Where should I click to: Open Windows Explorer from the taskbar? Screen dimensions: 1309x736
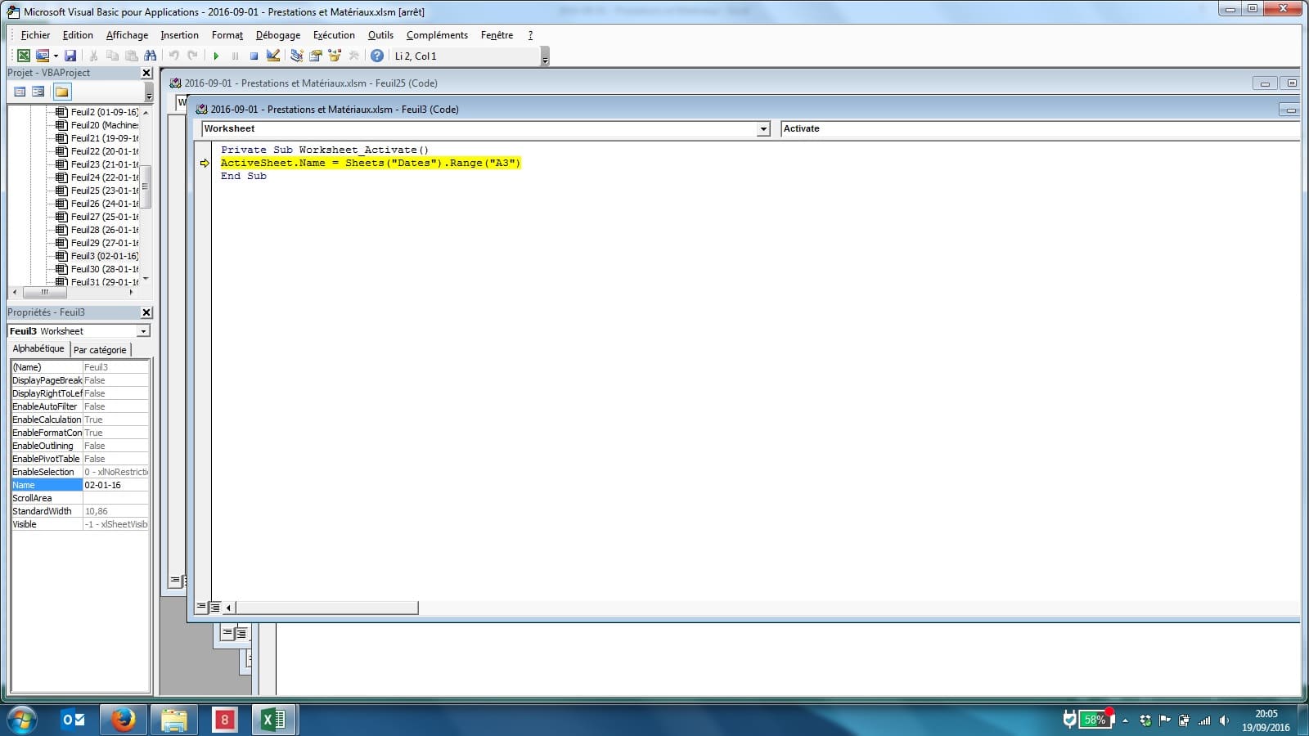coord(173,720)
